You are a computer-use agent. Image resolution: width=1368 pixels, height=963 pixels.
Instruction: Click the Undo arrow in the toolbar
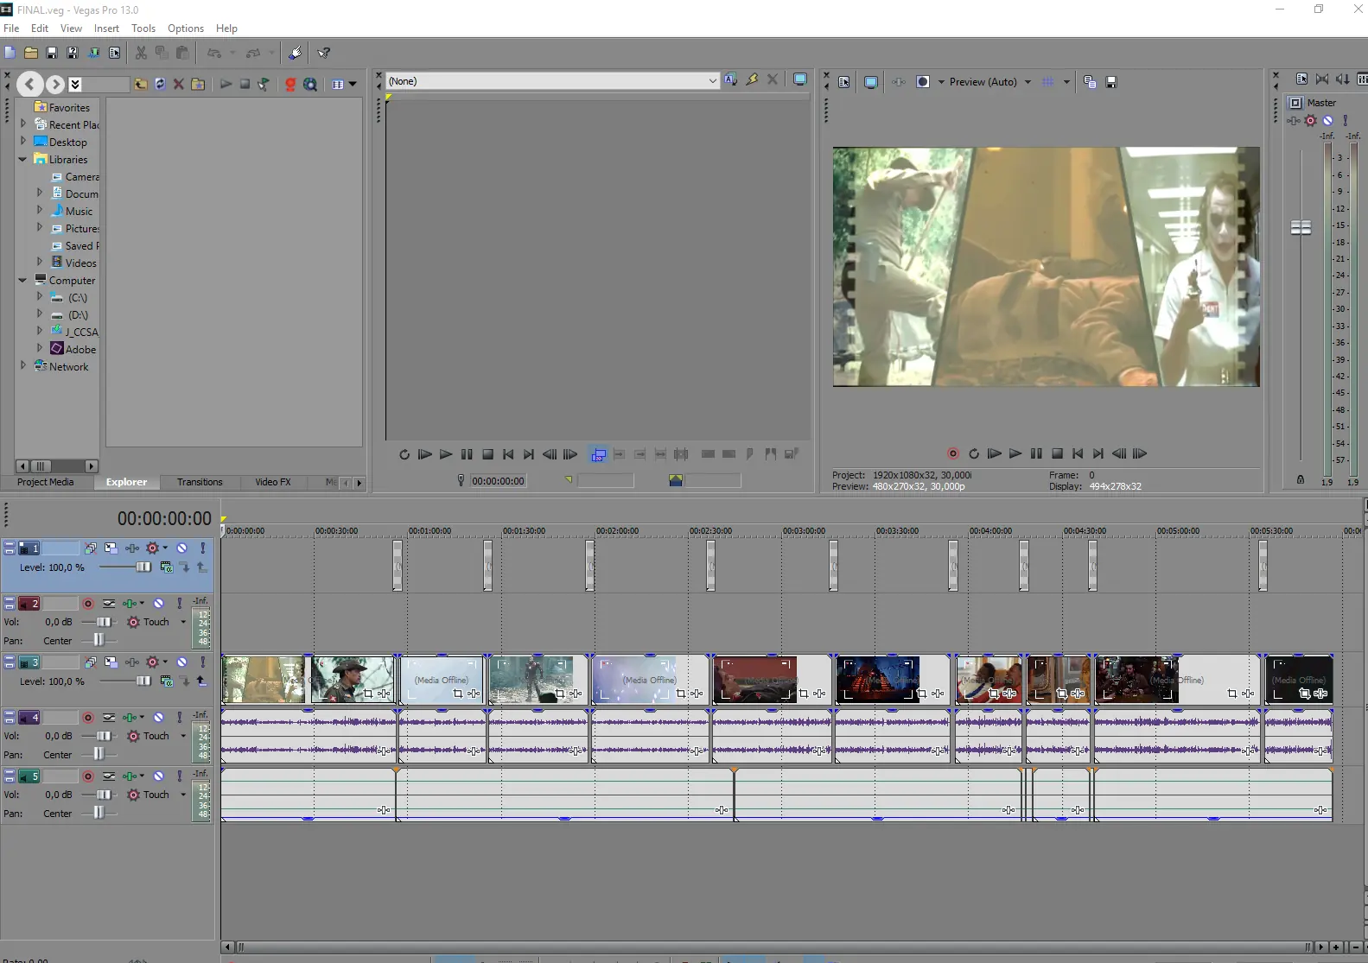pyautogui.click(x=213, y=53)
